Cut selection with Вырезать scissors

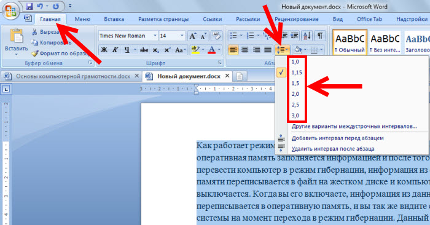click(x=45, y=32)
